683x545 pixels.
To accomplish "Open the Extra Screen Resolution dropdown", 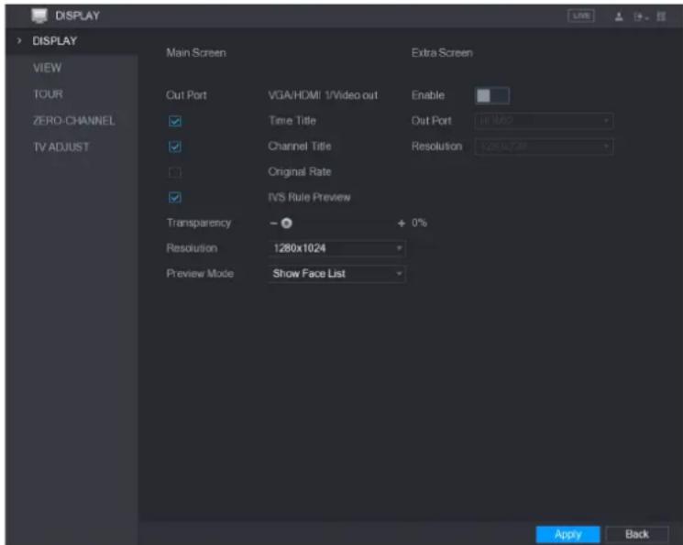I will pyautogui.click(x=544, y=147).
